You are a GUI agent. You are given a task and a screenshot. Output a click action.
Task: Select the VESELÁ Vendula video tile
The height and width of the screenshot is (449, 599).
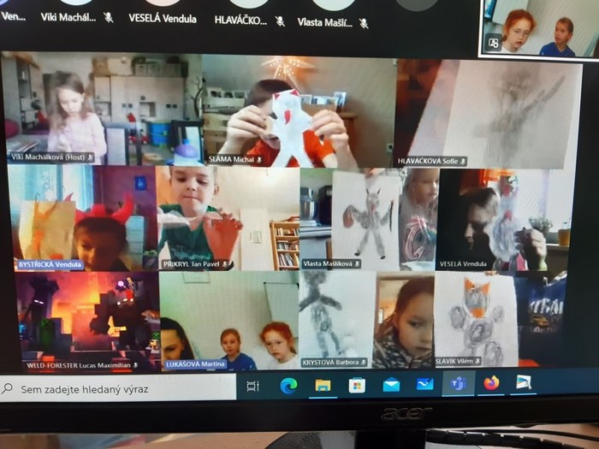[504, 220]
